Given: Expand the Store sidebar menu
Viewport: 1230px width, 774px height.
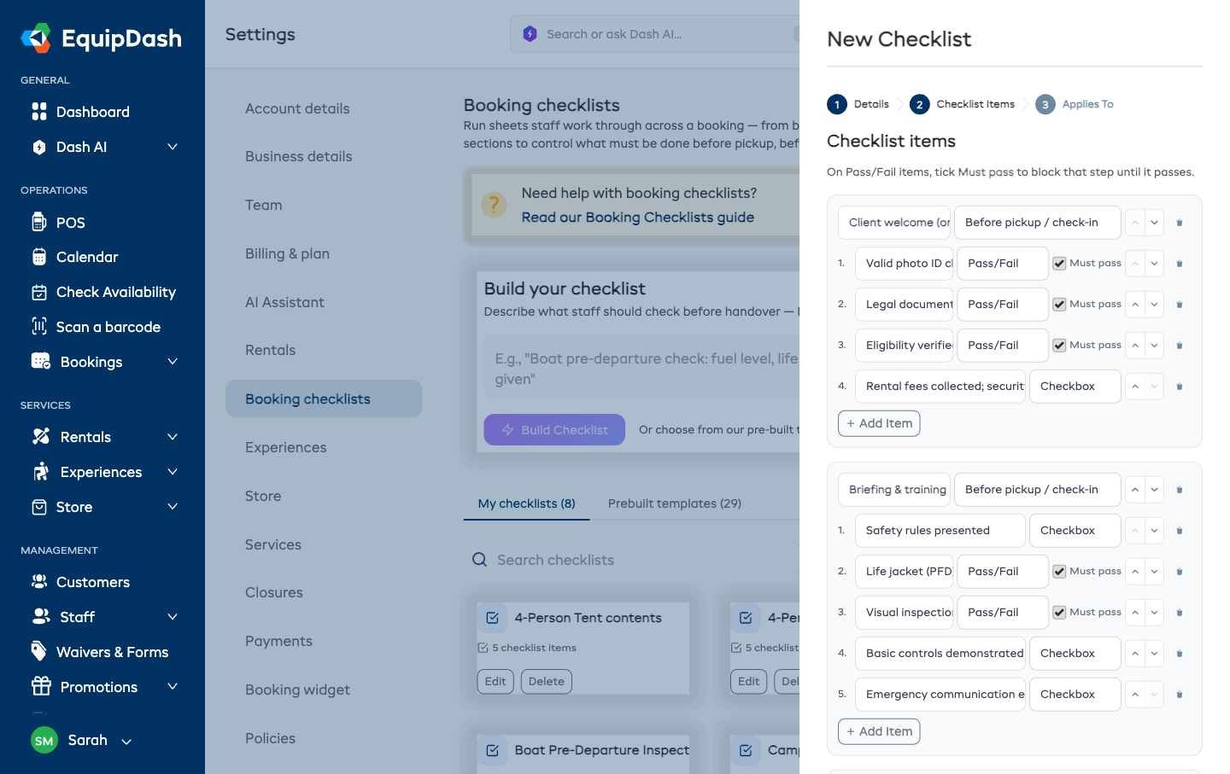Looking at the screenshot, I should (173, 507).
